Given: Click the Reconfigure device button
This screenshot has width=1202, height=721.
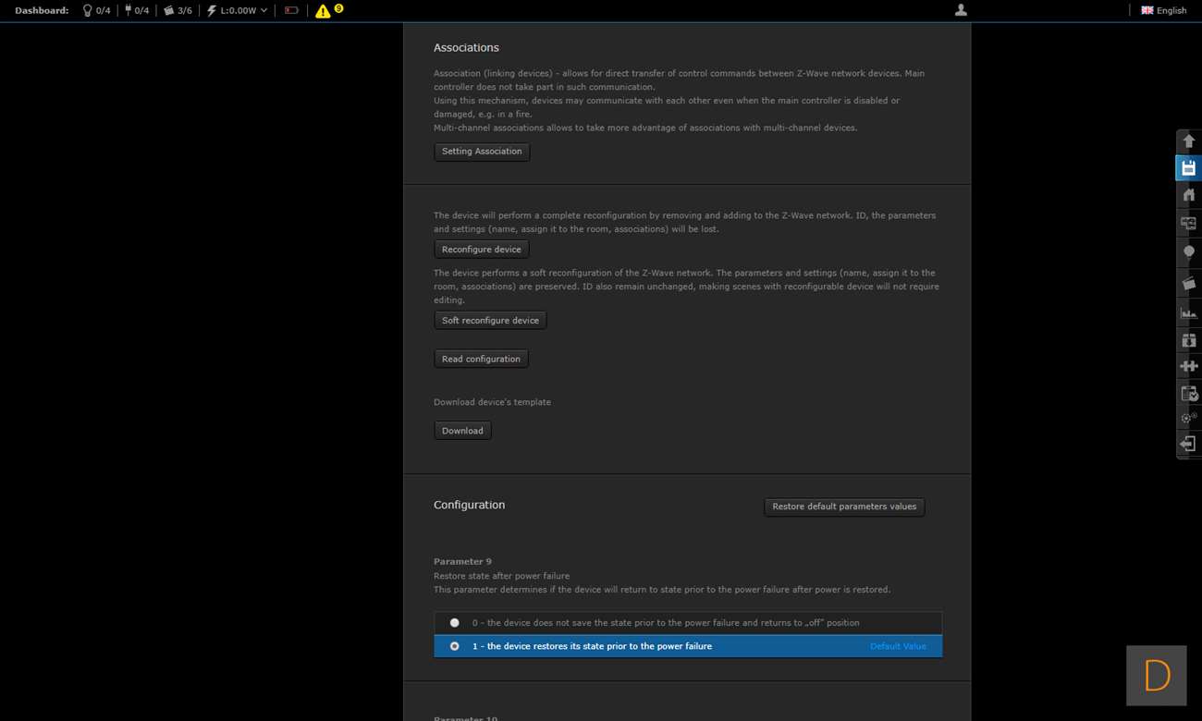Looking at the screenshot, I should coord(481,250).
